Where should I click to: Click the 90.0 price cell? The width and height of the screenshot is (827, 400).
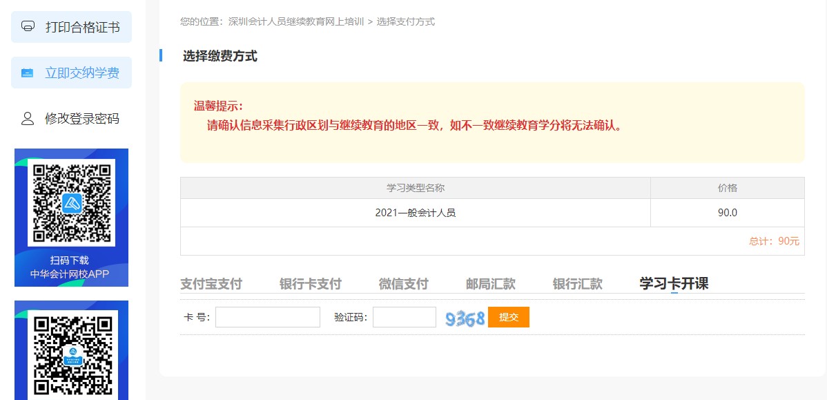728,213
